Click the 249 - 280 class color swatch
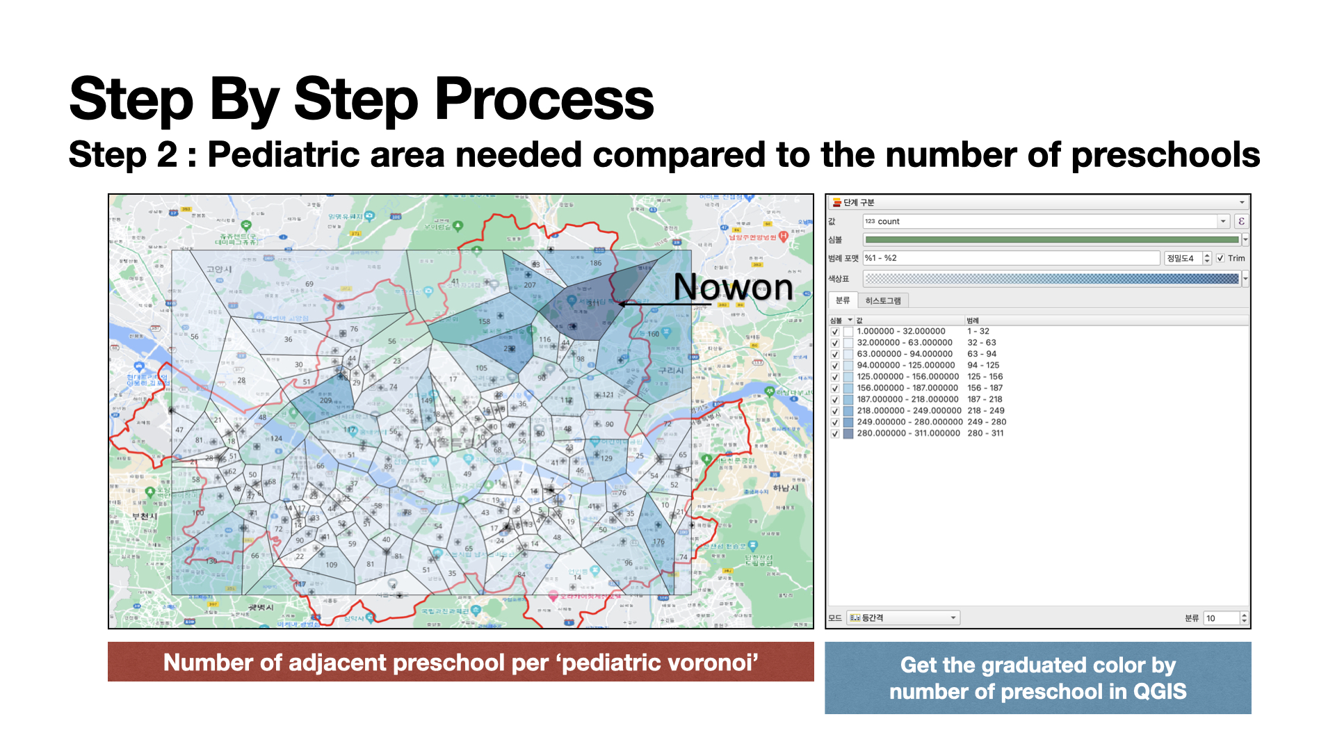The width and height of the screenshot is (1335, 751). 848,422
